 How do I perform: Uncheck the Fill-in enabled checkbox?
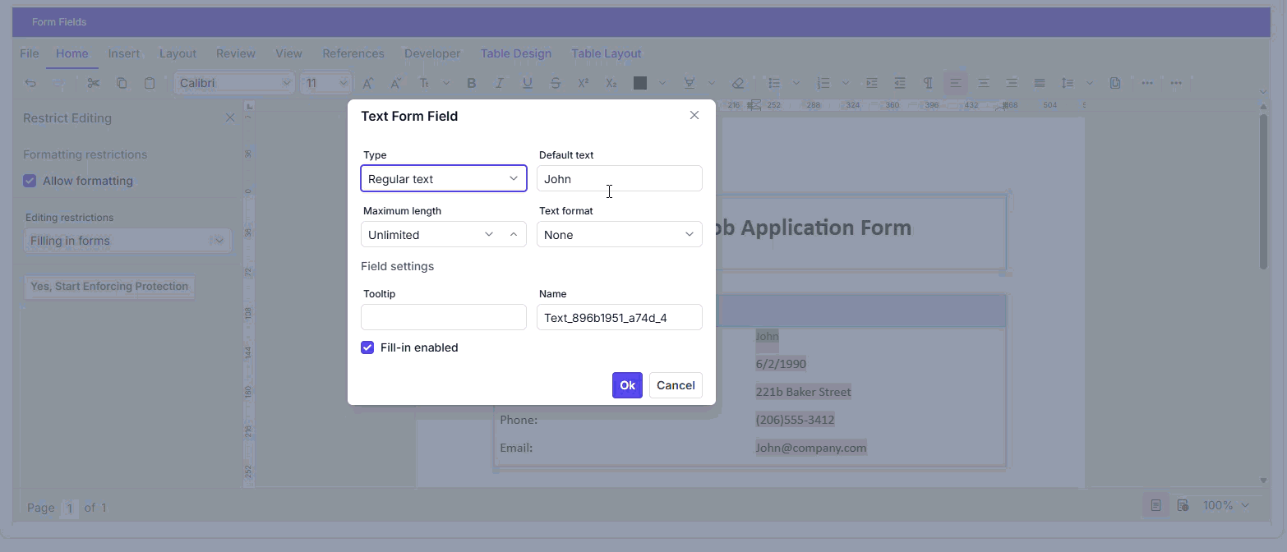click(x=367, y=347)
